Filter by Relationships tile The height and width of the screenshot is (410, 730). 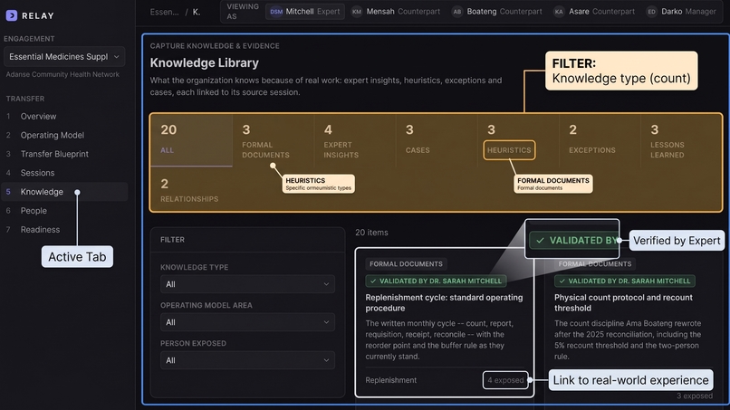coord(191,190)
